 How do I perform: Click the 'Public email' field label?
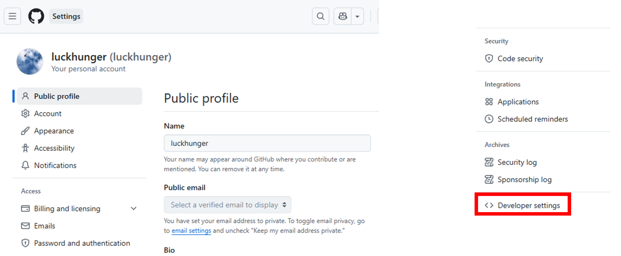coord(184,188)
